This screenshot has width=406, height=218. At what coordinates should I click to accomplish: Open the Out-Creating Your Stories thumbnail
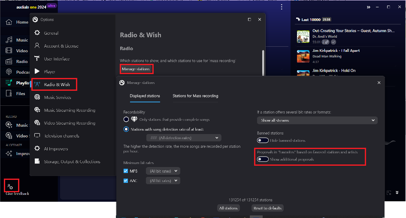(x=303, y=36)
